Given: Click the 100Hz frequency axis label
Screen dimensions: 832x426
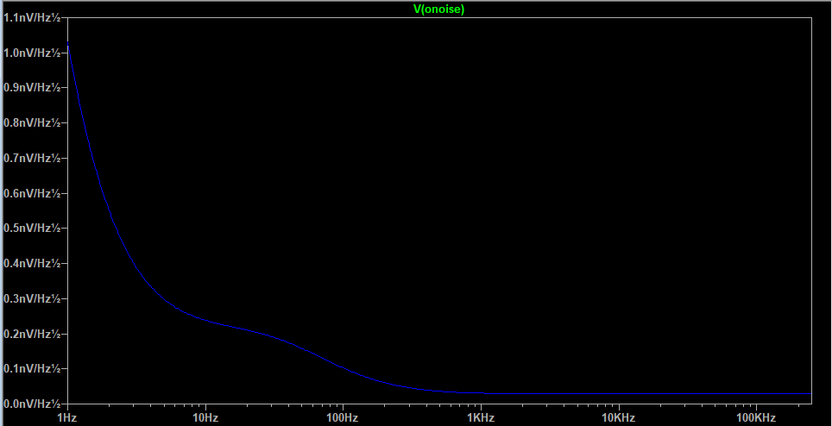Looking at the screenshot, I should point(343,417).
